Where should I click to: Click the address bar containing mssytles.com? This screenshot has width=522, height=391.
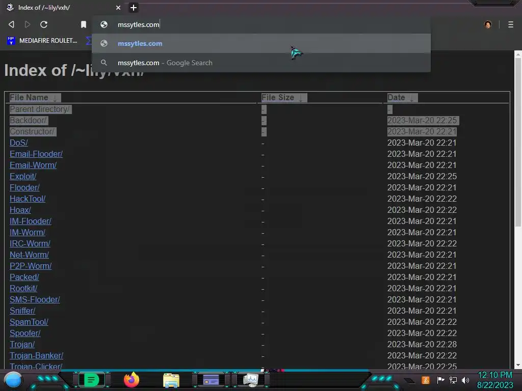261,24
